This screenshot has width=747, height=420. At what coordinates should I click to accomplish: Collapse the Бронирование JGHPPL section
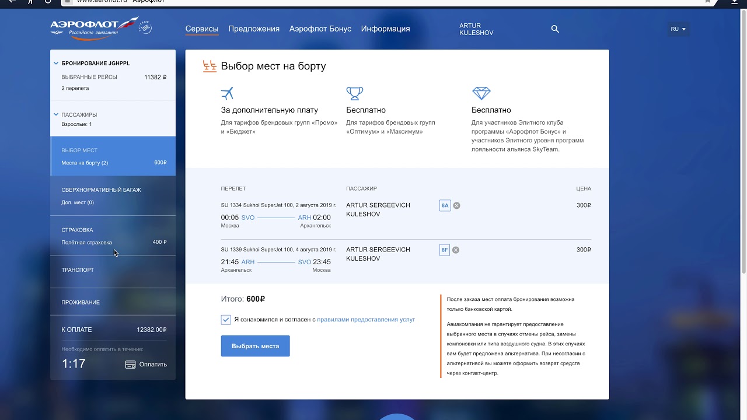pos(56,63)
